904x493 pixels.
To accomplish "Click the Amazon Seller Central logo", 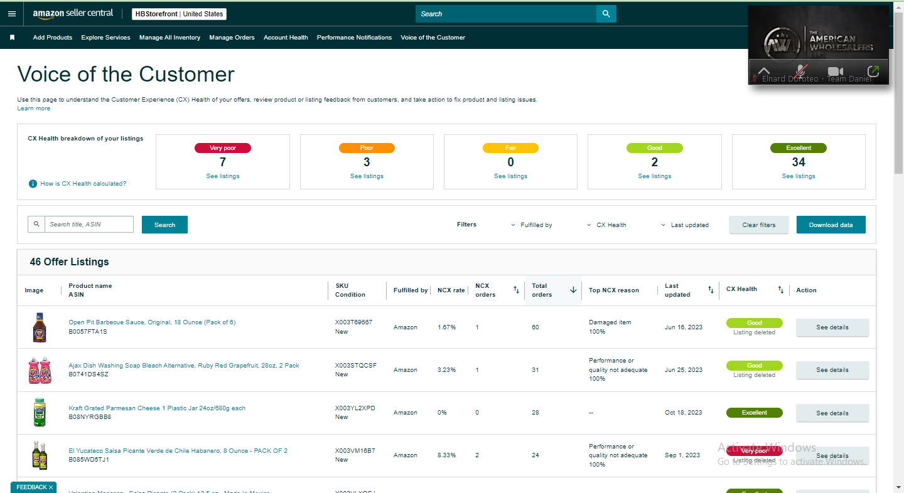I will pyautogui.click(x=73, y=14).
